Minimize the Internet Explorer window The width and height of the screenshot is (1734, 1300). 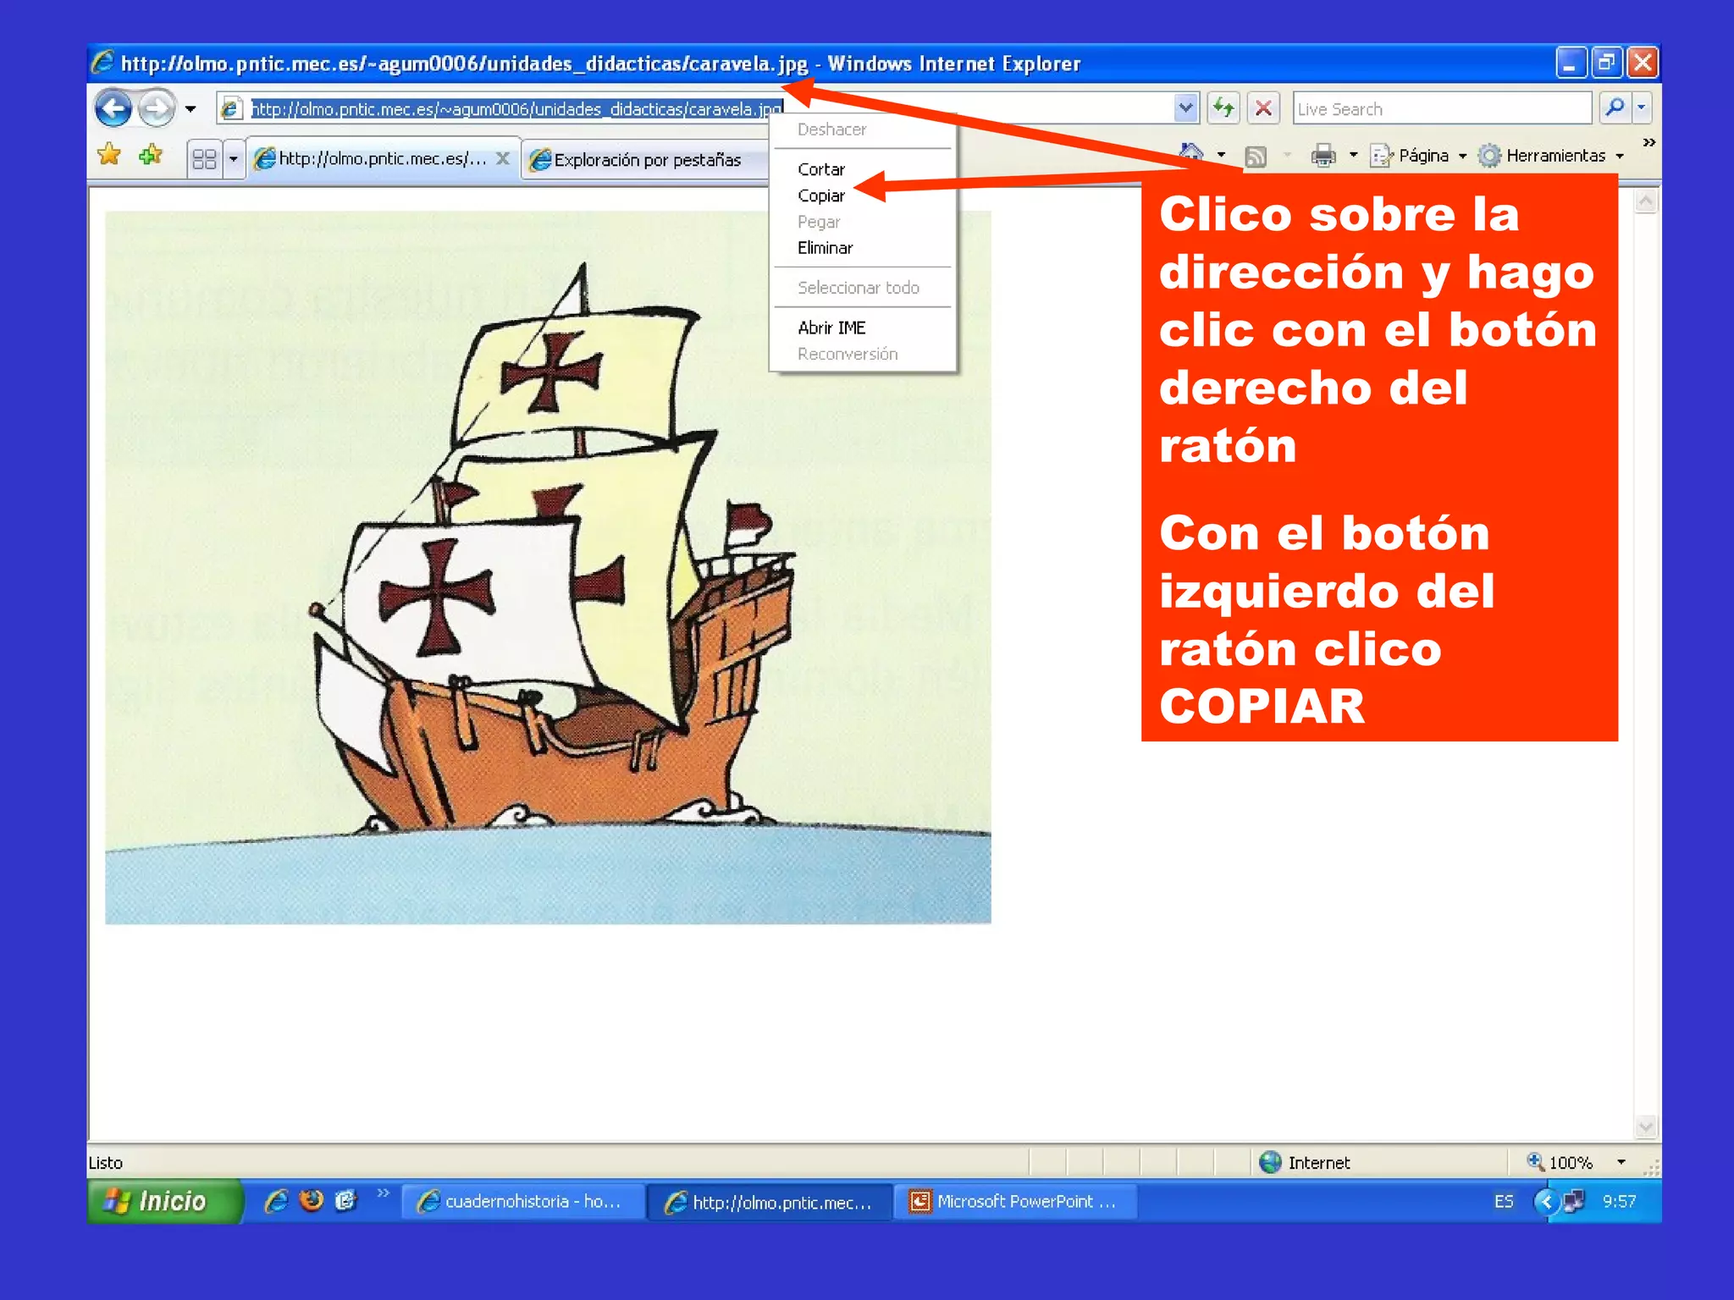pyautogui.click(x=1570, y=63)
